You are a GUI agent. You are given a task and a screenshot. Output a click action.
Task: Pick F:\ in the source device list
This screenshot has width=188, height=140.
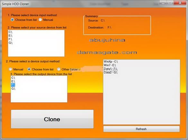(10, 39)
